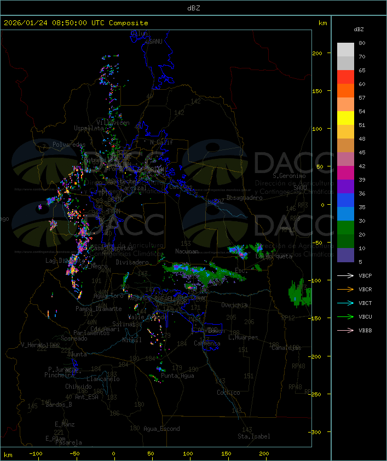
Task: Click the dBZ title at top center
Action: coord(193,8)
